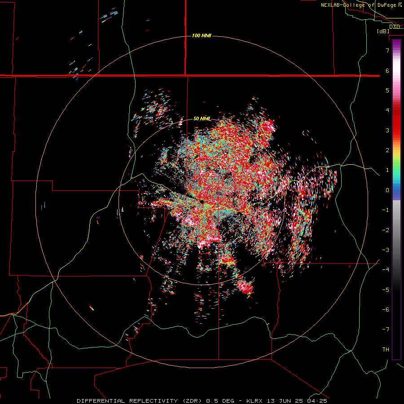Select the -2 tick on the color scale

(x=386, y=230)
